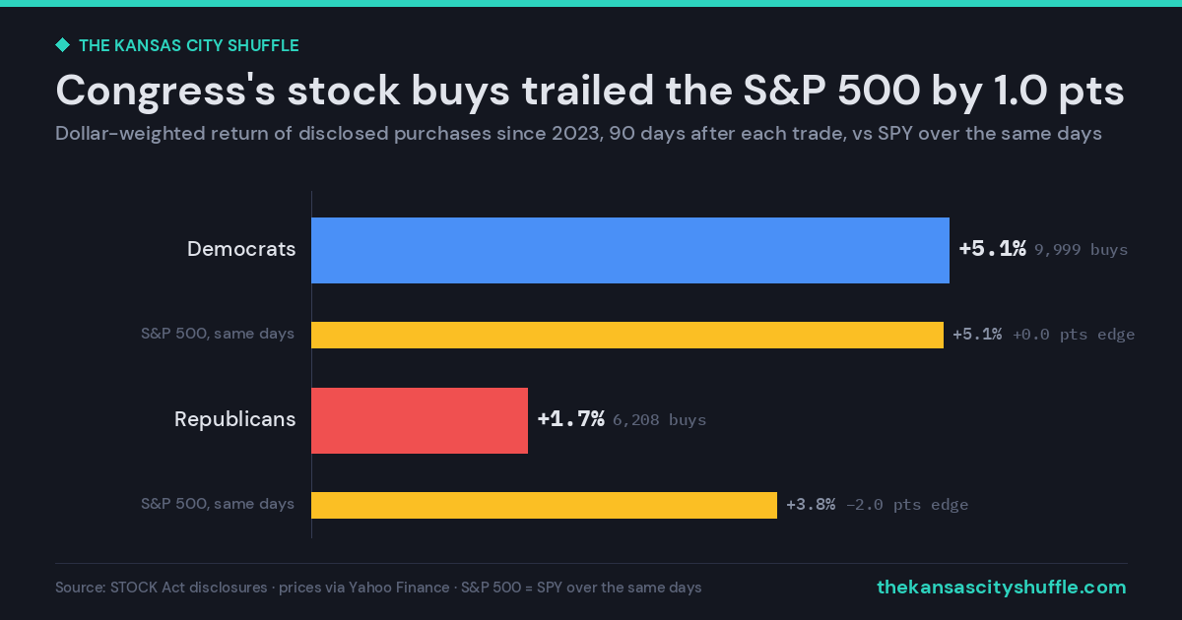Select the +1.7% Republicans return value
Image resolution: width=1182 pixels, height=620 pixels.
[x=570, y=419]
